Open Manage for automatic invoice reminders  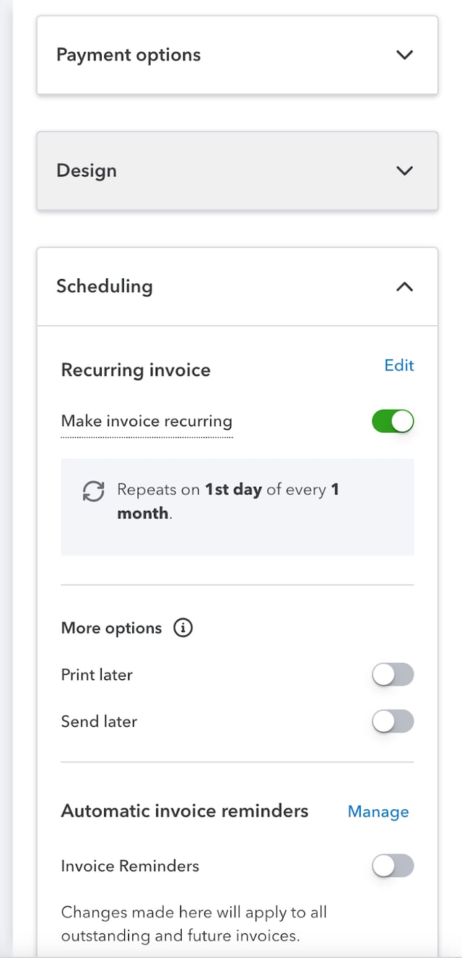[378, 811]
